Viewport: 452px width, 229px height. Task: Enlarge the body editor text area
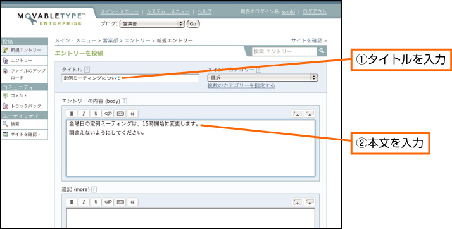[x=310, y=113]
